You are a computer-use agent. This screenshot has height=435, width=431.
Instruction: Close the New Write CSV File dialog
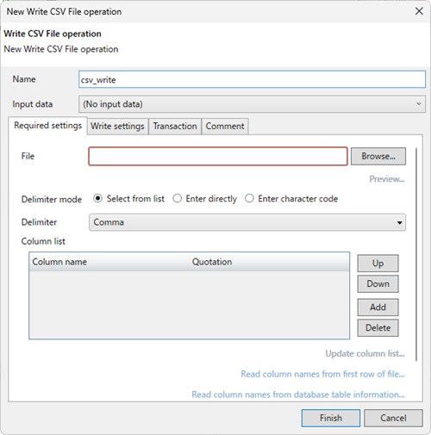[x=419, y=11]
